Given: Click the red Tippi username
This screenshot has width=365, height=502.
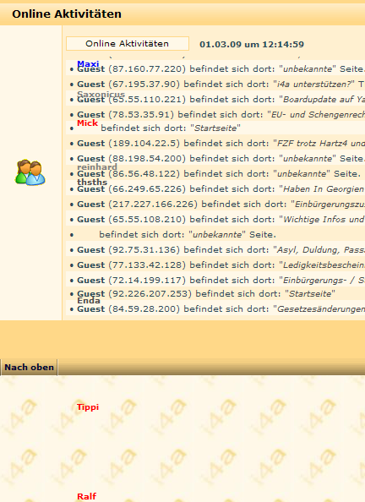Looking at the screenshot, I should 88,407.
